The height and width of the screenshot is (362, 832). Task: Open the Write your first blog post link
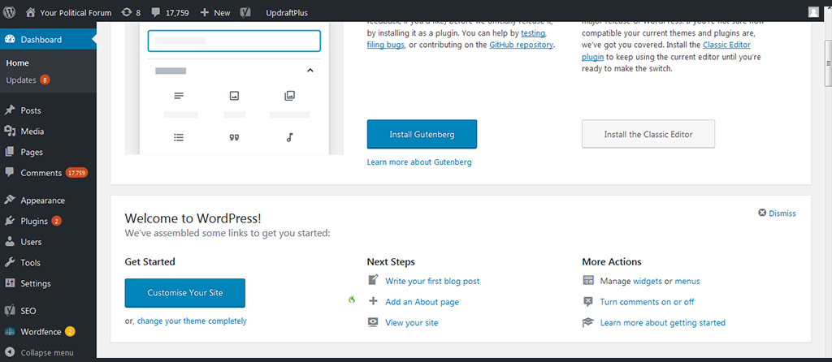coord(432,281)
